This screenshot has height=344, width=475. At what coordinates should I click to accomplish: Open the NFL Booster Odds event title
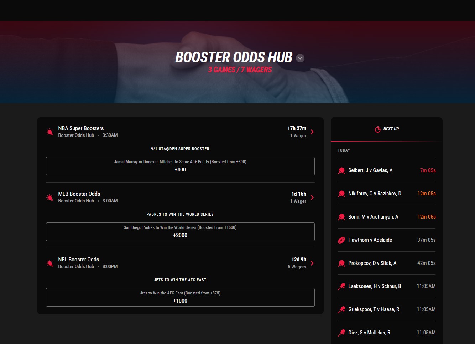tap(79, 260)
